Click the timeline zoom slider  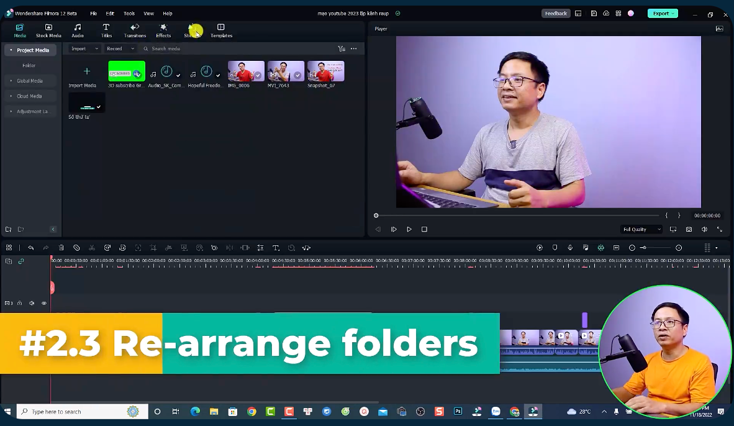655,248
